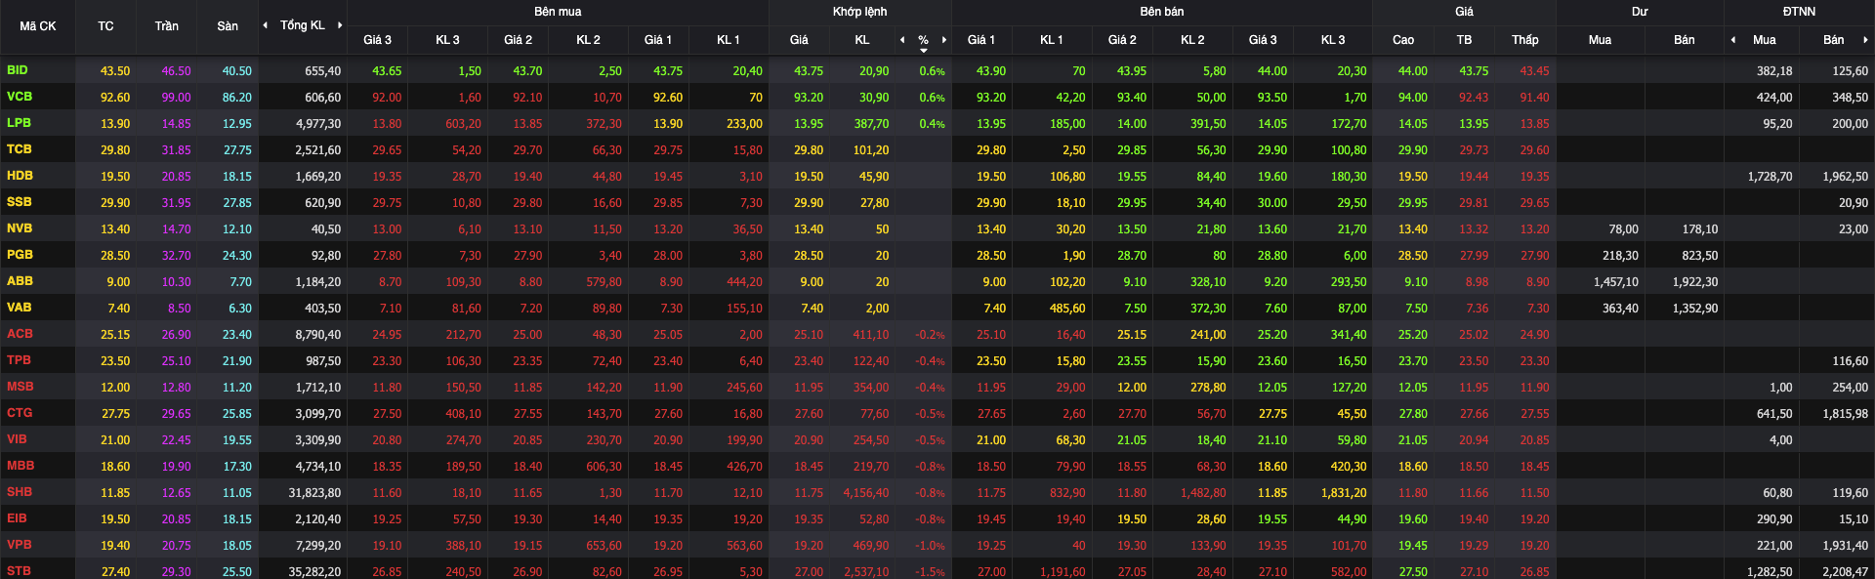This screenshot has height=579, width=1875.
Task: Click ABB surplus buy 1,457,10
Action: coord(1616,282)
